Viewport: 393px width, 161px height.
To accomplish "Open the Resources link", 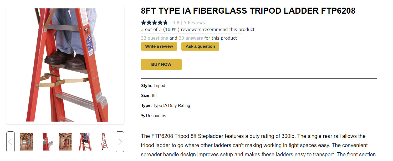I will (x=156, y=116).
